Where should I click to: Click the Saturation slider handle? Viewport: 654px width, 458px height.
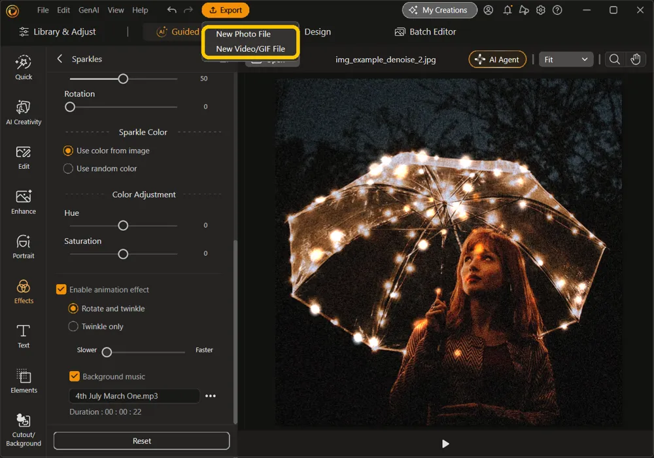(x=123, y=254)
